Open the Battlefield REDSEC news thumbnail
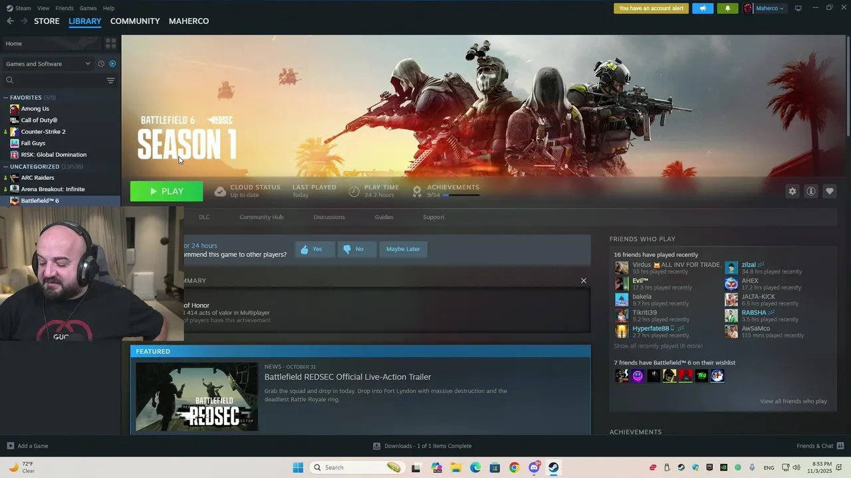851x478 pixels. coord(197,397)
